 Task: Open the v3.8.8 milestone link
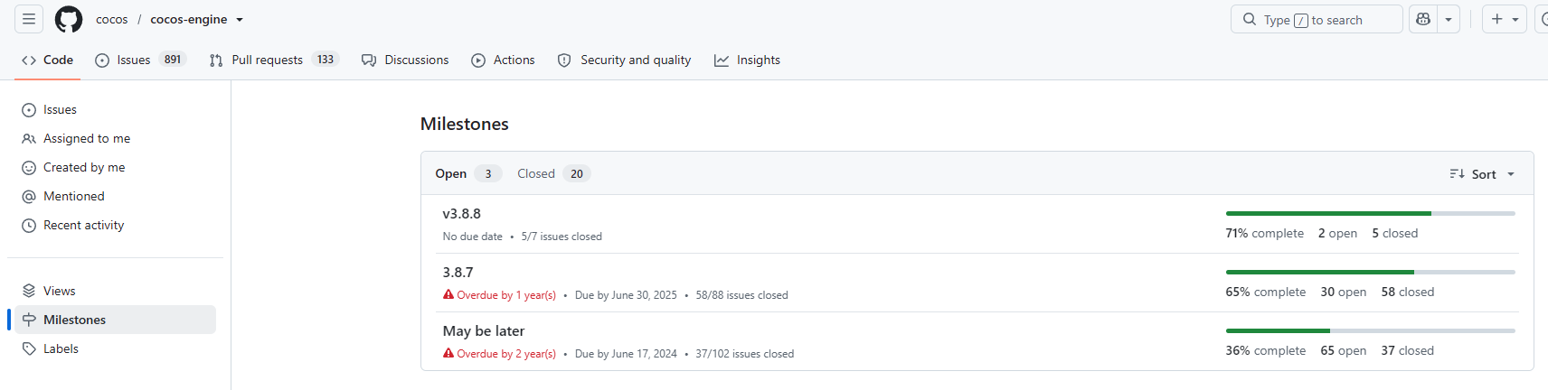(x=461, y=214)
